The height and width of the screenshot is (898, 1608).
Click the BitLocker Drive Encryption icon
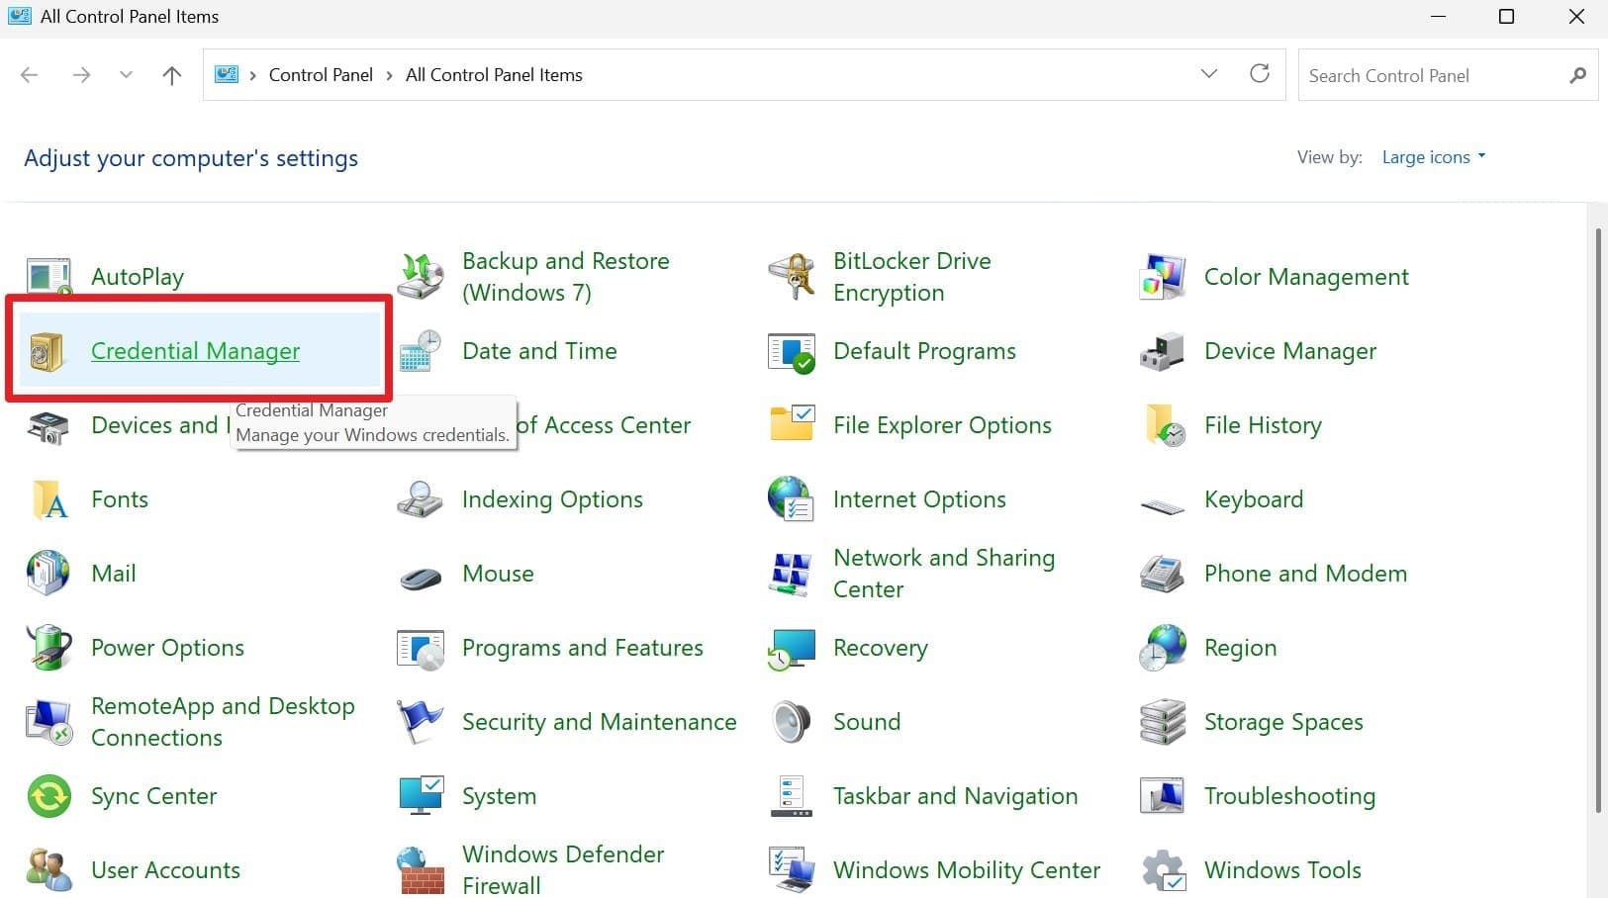click(792, 277)
